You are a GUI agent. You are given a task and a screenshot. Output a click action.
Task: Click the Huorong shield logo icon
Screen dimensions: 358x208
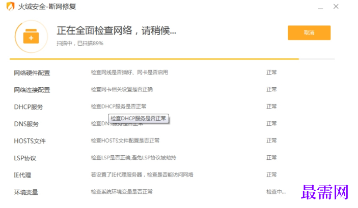pos(10,7)
